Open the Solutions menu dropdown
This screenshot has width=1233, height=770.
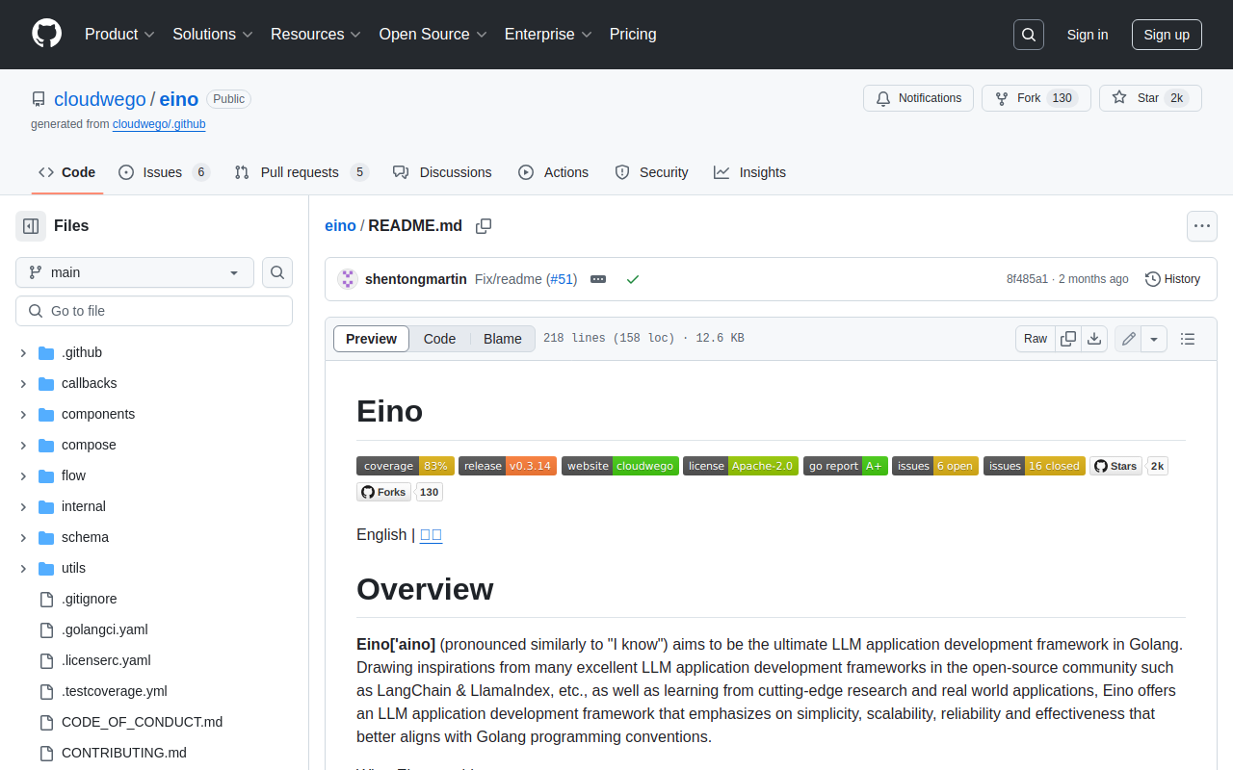(213, 35)
